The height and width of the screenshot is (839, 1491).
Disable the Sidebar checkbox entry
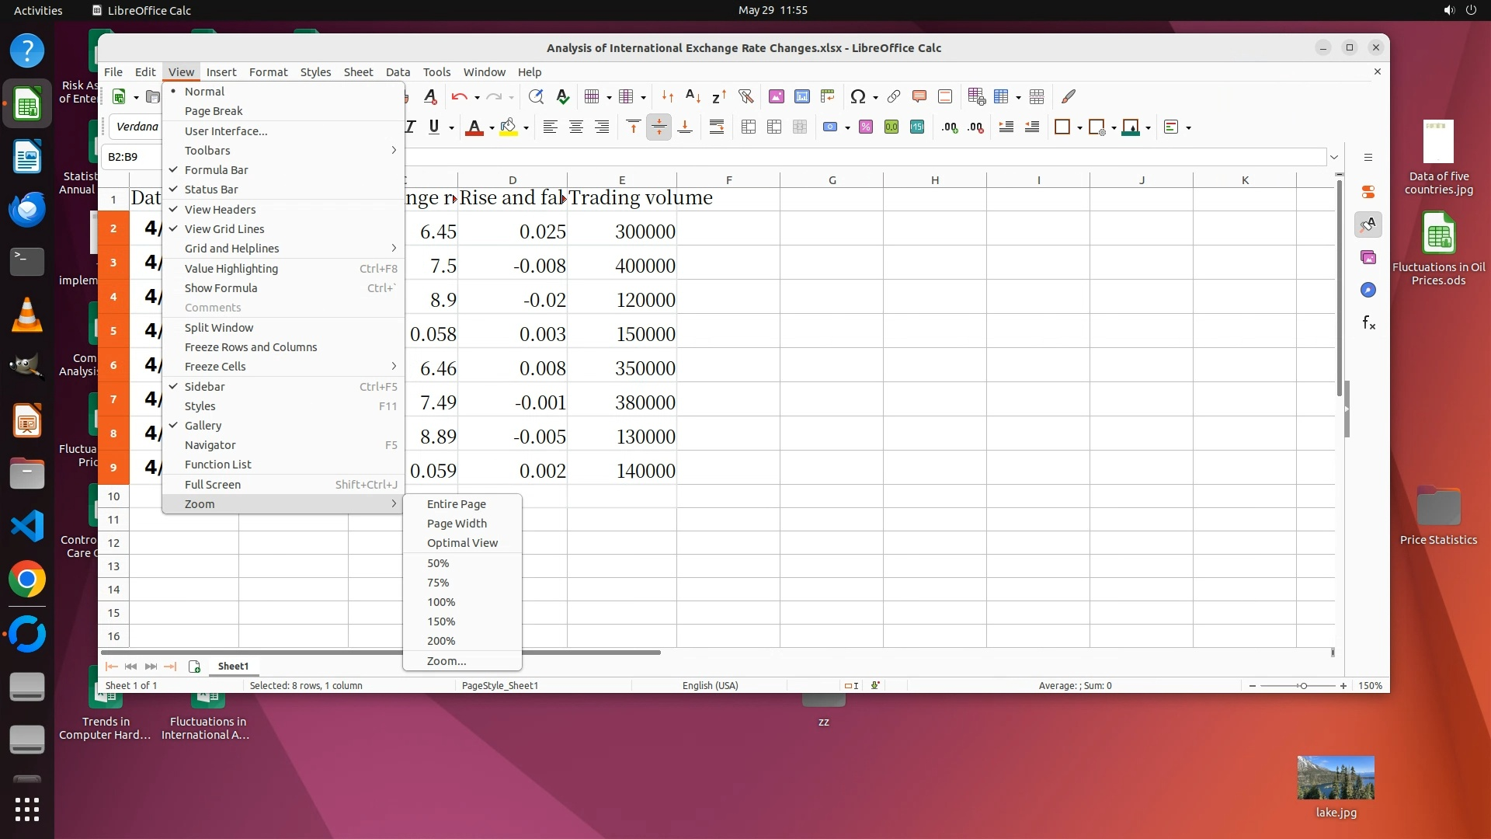(204, 386)
